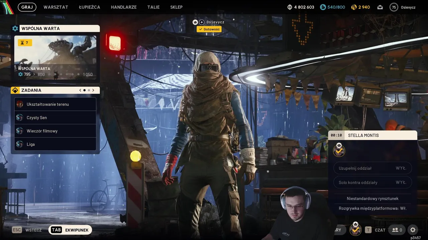
Task: Open the Wieczór filmowy quest
Action: 55,131
